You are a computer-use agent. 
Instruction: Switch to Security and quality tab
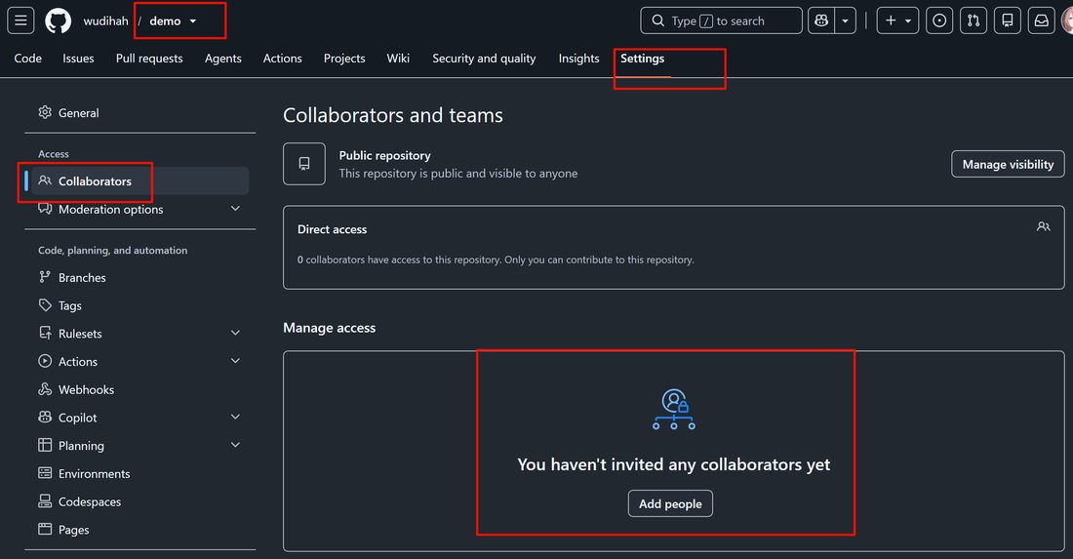484,59
